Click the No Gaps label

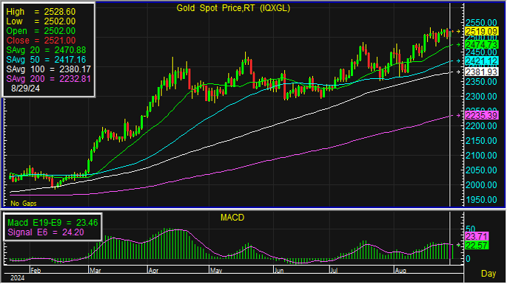(23, 204)
